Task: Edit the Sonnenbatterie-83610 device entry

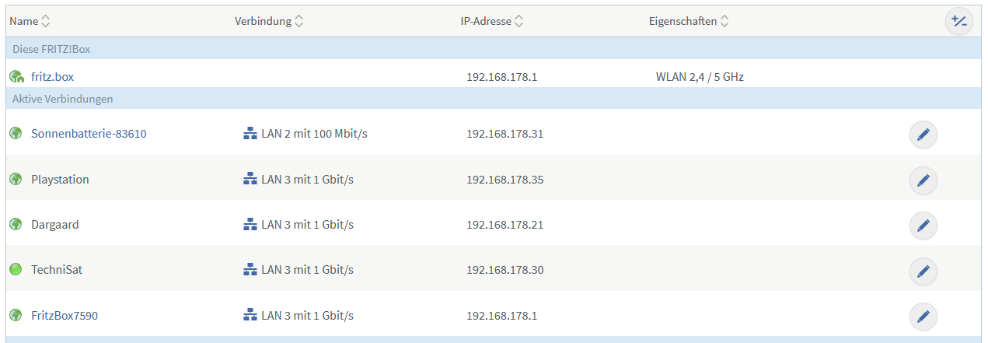Action: coord(923,135)
